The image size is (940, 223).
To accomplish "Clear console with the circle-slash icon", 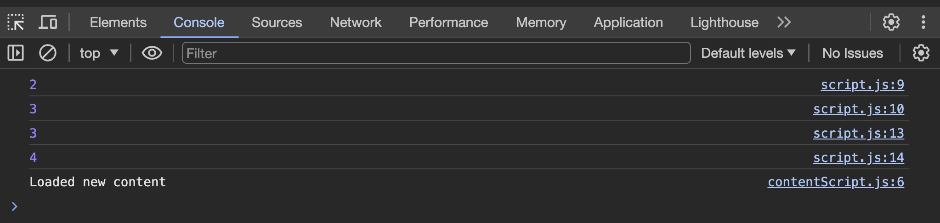I will click(x=48, y=53).
